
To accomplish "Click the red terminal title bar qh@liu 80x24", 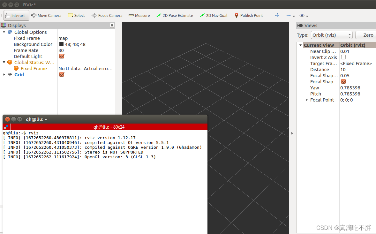I will tap(109, 127).
